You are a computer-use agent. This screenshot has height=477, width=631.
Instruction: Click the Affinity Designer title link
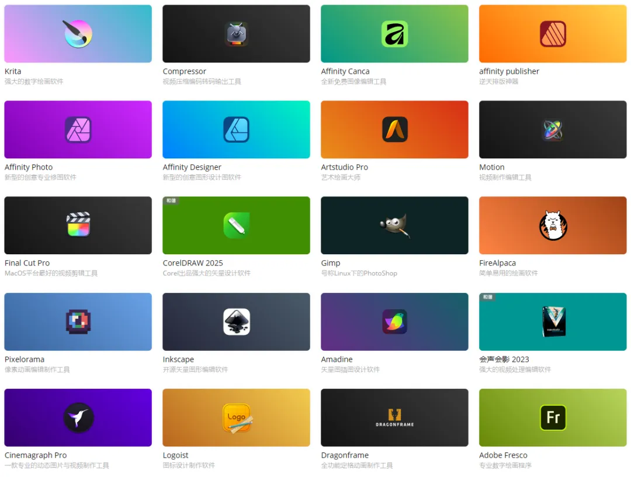pos(192,167)
